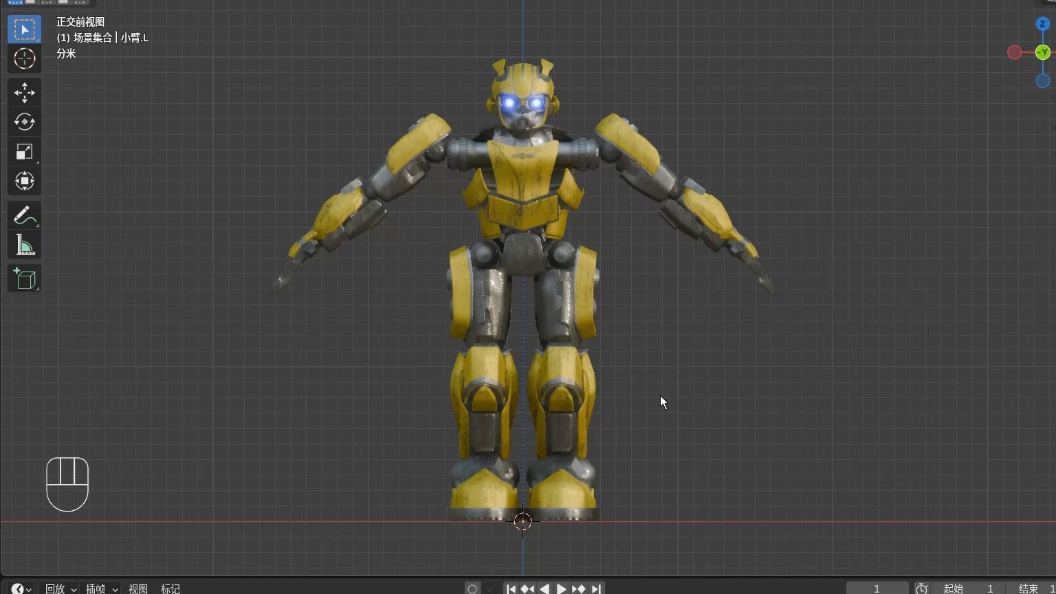The image size is (1056, 594).
Task: Click the 起始 start frame field
Action: pos(968,588)
